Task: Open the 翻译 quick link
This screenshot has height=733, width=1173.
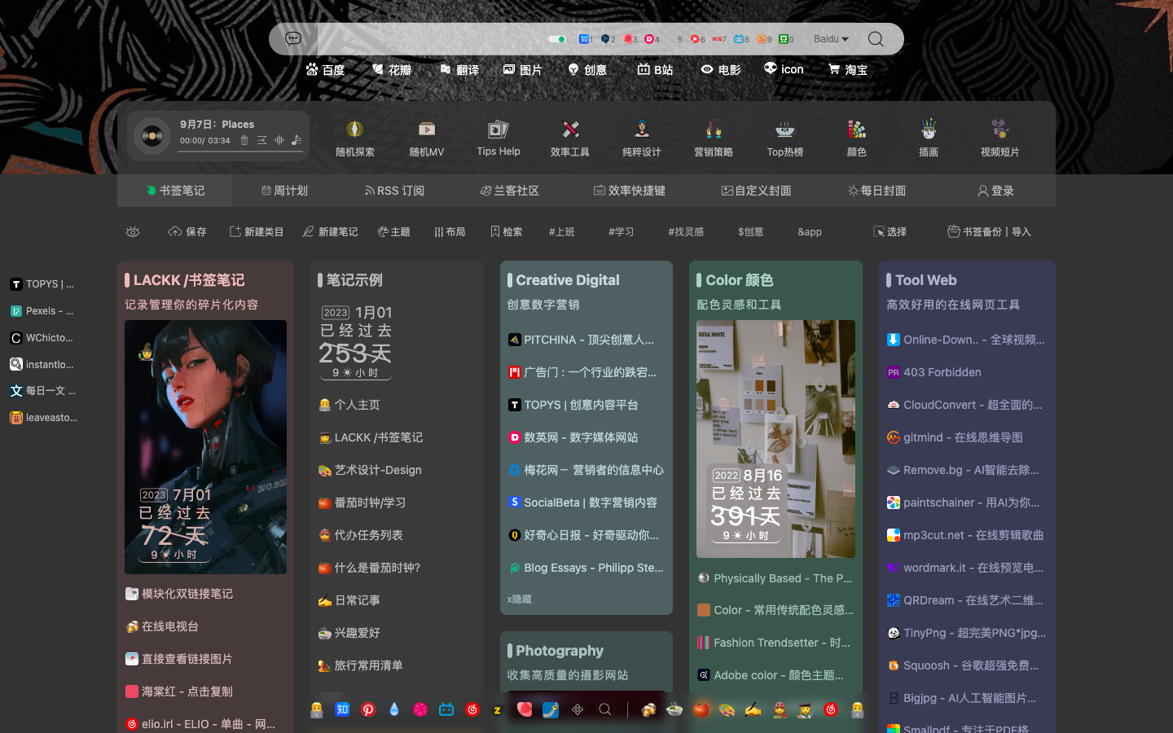Action: (x=459, y=70)
